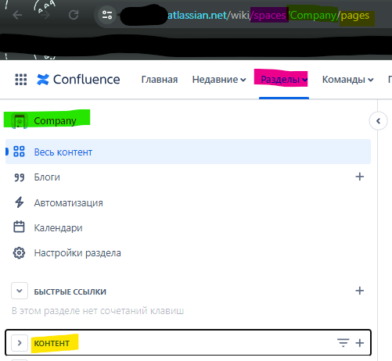Image resolution: width=392 pixels, height=361 pixels.
Task: Open Весь контент
Action: tap(188, 152)
